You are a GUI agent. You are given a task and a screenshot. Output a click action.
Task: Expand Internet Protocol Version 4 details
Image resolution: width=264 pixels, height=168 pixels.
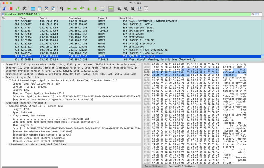point(3,71)
